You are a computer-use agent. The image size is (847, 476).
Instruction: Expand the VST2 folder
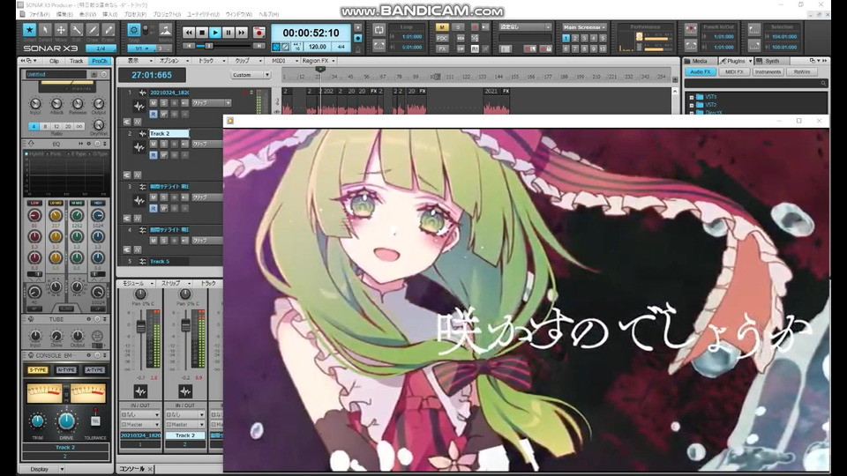pos(692,105)
